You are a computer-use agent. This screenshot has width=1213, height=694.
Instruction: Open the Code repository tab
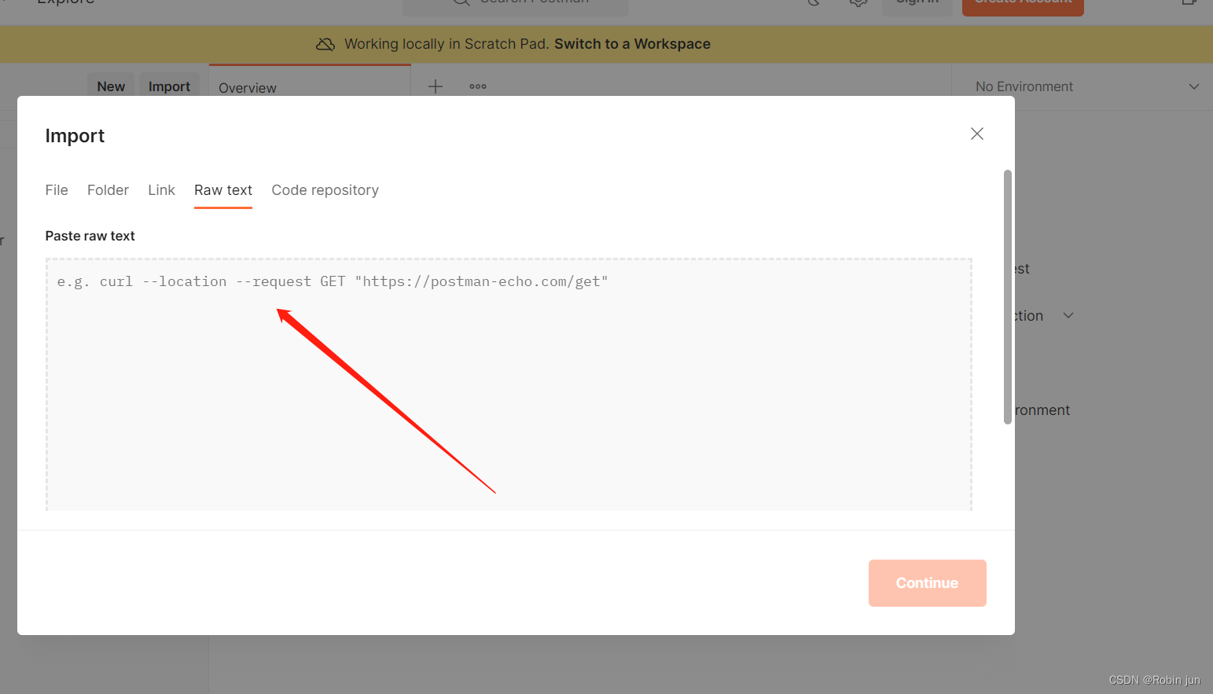(x=325, y=190)
